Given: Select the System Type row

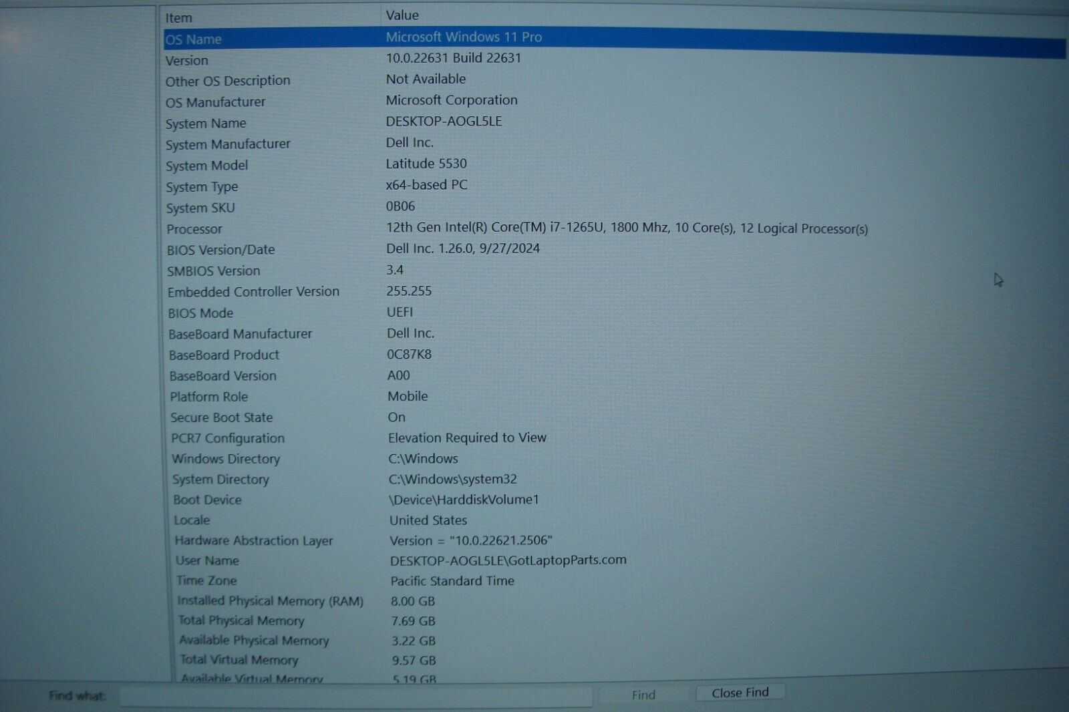Looking at the screenshot, I should (614, 186).
